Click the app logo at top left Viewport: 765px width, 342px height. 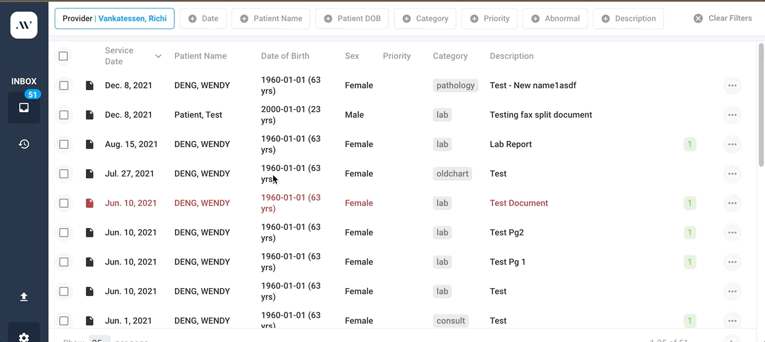pyautogui.click(x=24, y=25)
